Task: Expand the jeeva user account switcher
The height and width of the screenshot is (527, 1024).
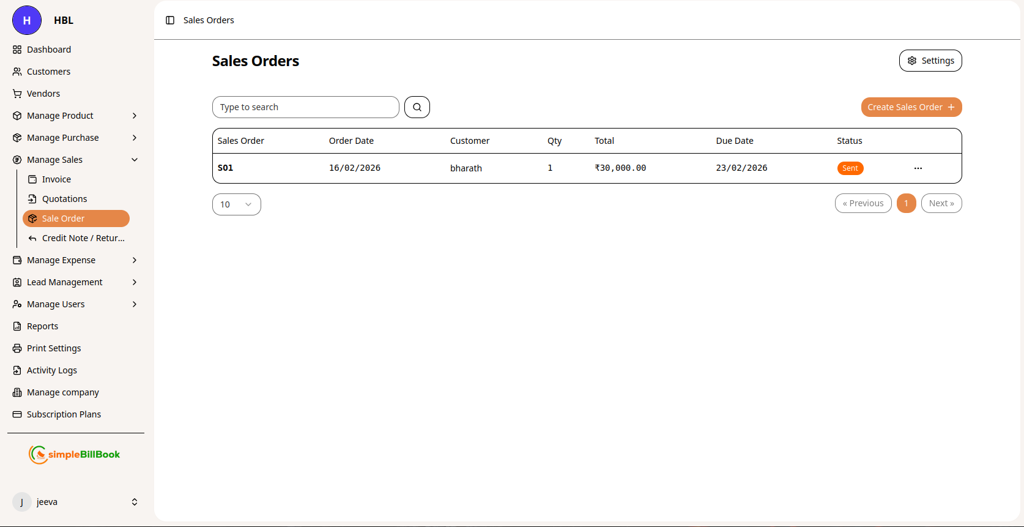Action: pyautogui.click(x=135, y=502)
